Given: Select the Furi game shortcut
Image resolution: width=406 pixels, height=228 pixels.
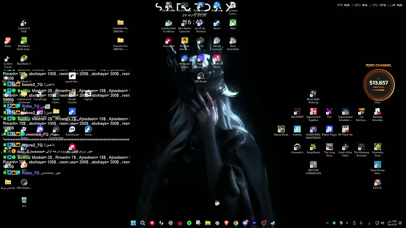Looking at the screenshot, I should 329,113.
